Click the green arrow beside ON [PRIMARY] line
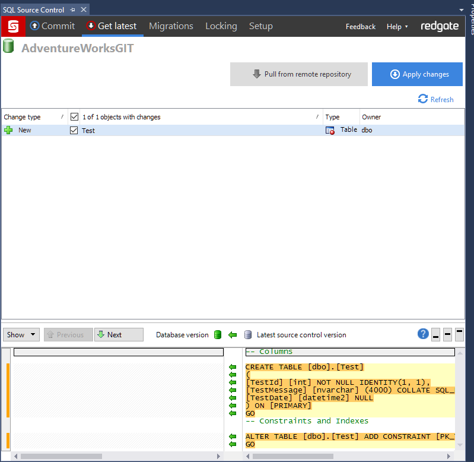474x462 pixels. click(233, 406)
